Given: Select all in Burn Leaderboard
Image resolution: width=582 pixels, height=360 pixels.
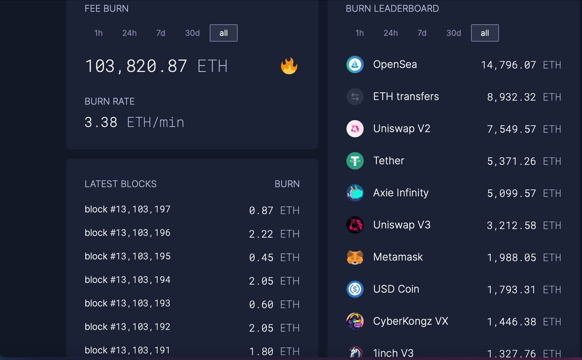Looking at the screenshot, I should [485, 33].
